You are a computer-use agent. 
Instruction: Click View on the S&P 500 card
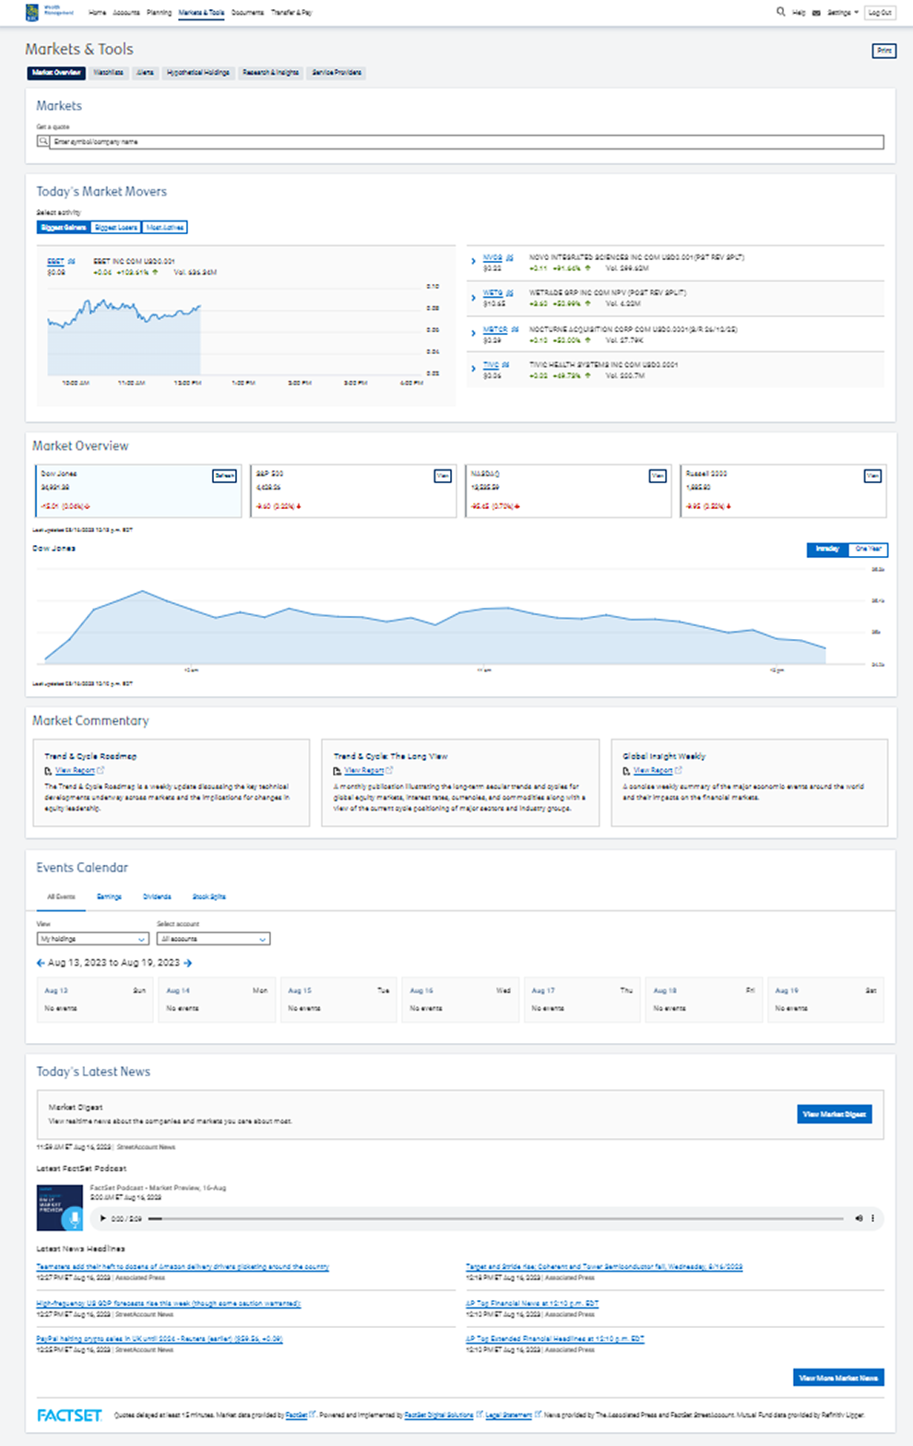[443, 476]
